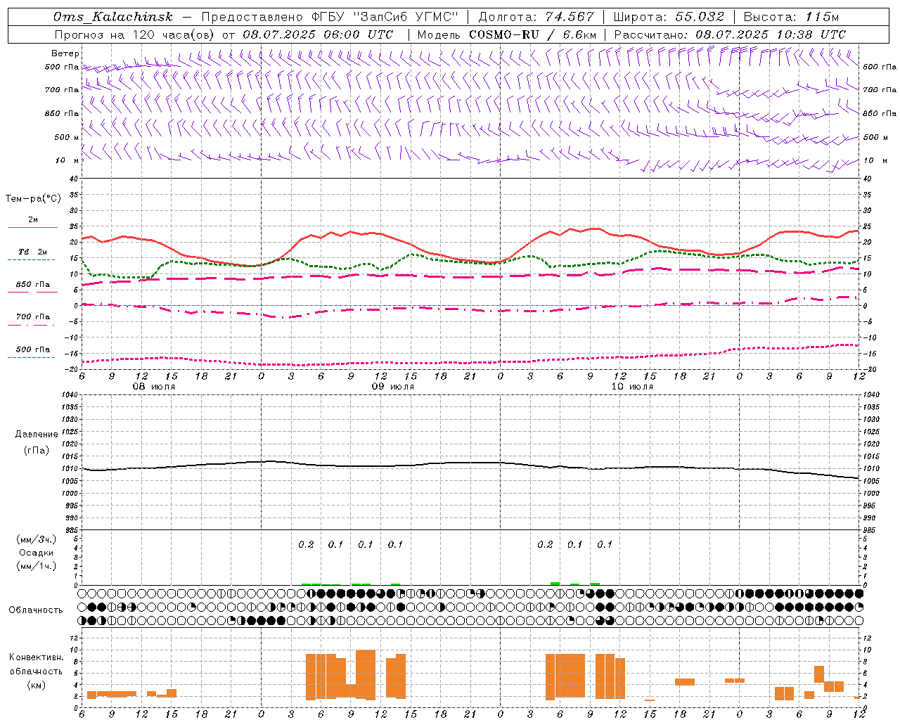Click the Долгота: 74.567 value
This screenshot has width=900, height=720.
pos(536,17)
